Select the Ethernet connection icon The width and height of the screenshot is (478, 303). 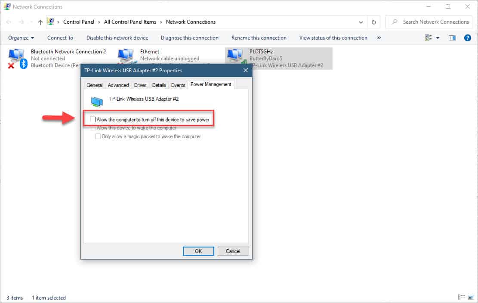point(126,56)
